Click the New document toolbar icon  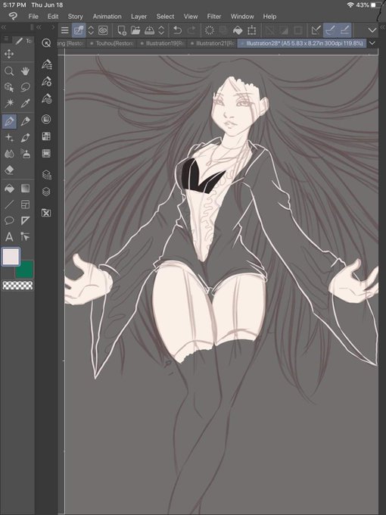click(121, 30)
